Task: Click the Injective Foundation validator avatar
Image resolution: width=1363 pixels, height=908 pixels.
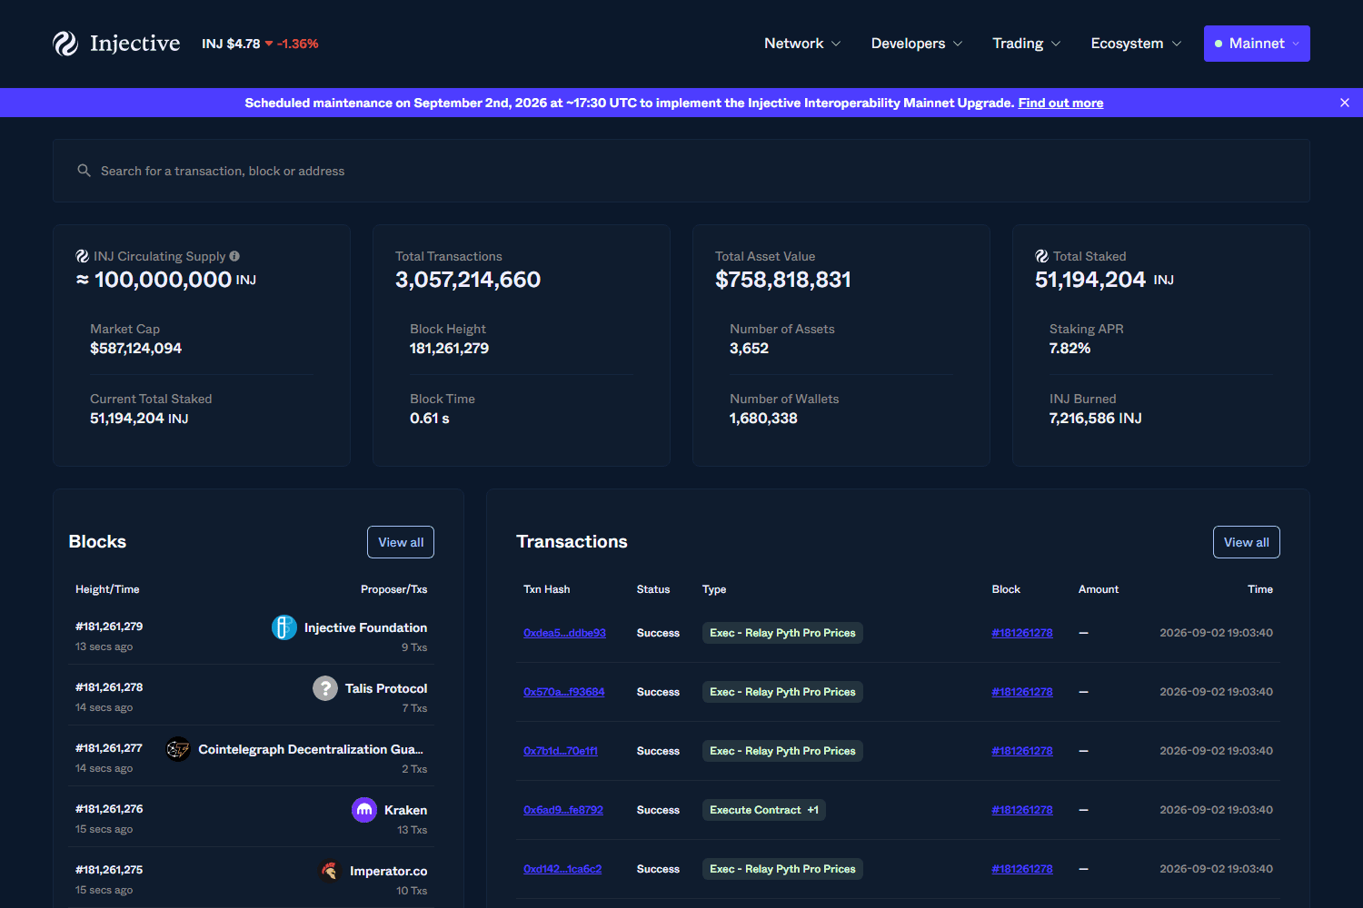Action: tap(284, 627)
